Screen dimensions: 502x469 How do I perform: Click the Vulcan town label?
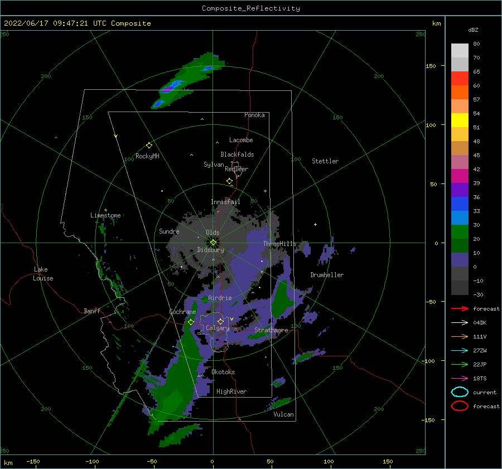point(283,414)
